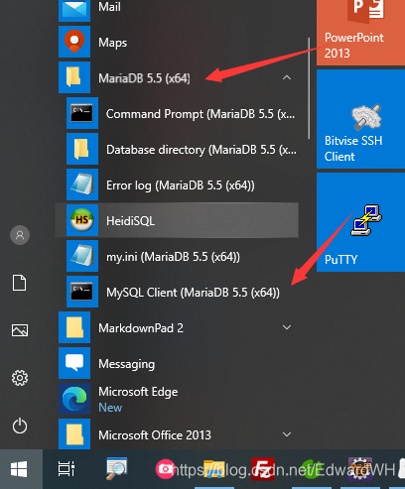Click the Command Prompt (MariaDB 5.5 label

[201, 114]
